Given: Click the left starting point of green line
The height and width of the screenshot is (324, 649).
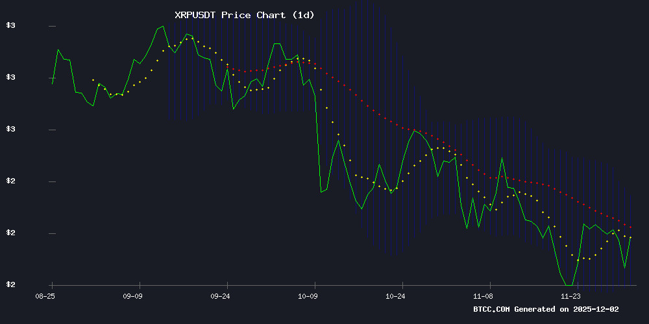Looking at the screenshot, I should pyautogui.click(x=53, y=84).
